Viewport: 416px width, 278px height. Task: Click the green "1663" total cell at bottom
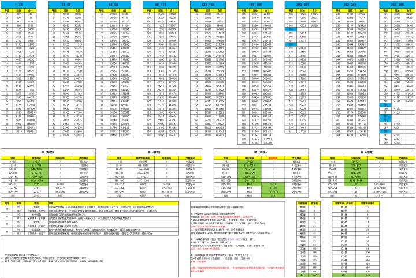click(315, 275)
